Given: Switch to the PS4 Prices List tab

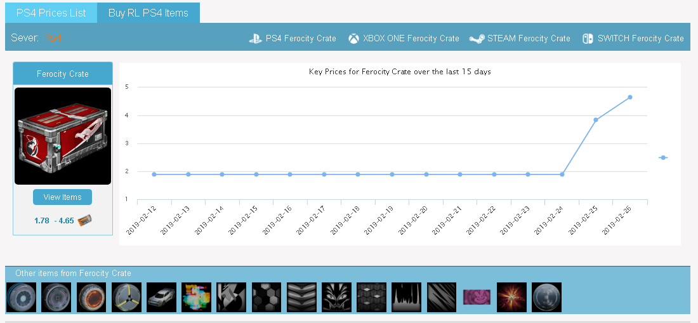Looking at the screenshot, I should pos(51,13).
